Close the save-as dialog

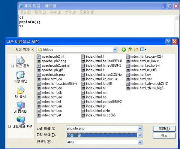(174, 42)
